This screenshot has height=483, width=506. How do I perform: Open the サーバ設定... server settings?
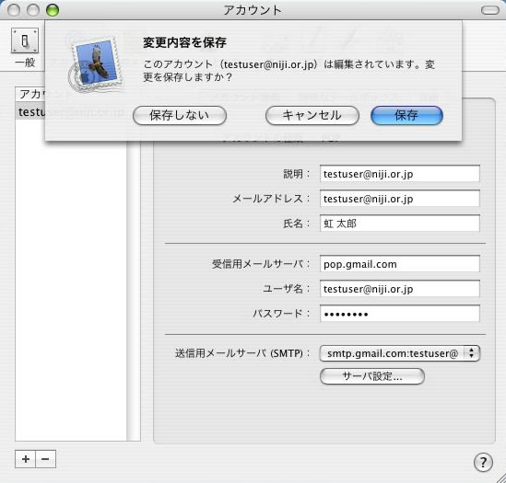click(372, 376)
